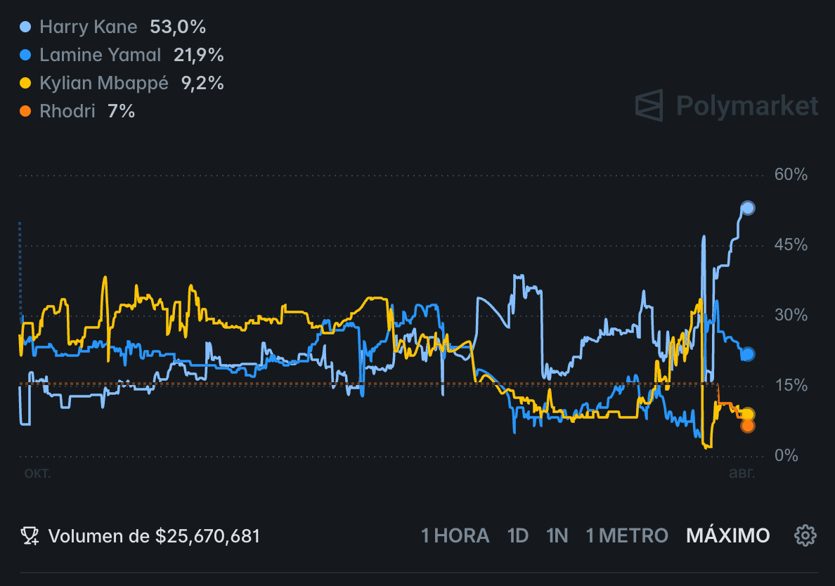The width and height of the screenshot is (835, 586).
Task: Click the Kylian Mbappé legend label
Action: 104,84
